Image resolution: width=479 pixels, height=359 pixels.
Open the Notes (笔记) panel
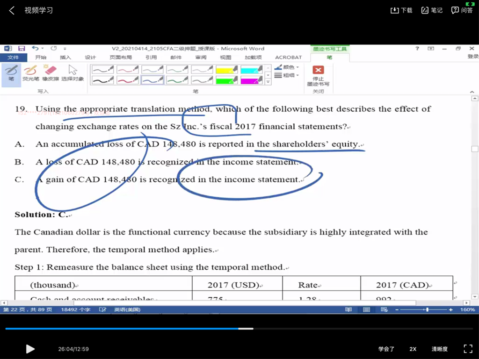(432, 10)
